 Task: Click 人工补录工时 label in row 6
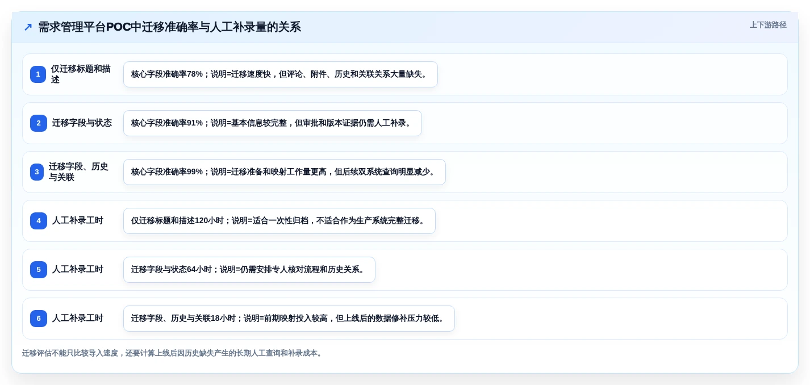78,319
